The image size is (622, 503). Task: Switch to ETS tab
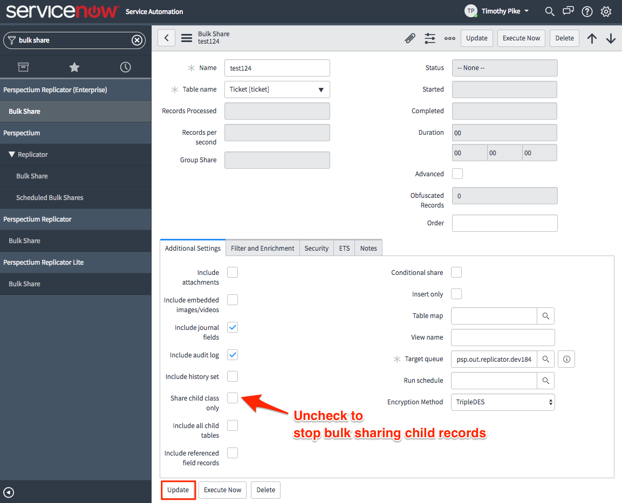coord(344,248)
